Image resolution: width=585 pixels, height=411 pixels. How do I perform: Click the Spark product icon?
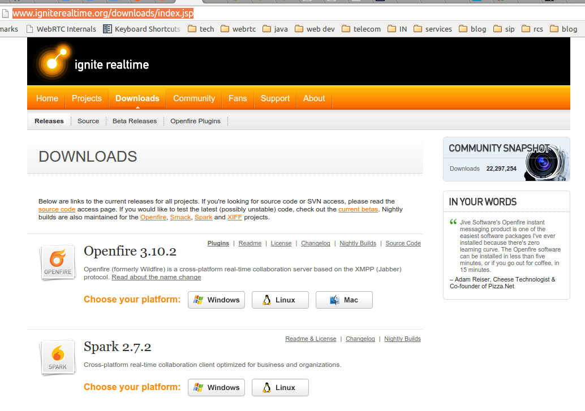[x=57, y=357]
